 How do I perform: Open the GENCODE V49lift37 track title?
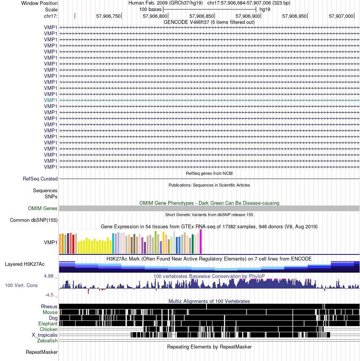coord(209,22)
